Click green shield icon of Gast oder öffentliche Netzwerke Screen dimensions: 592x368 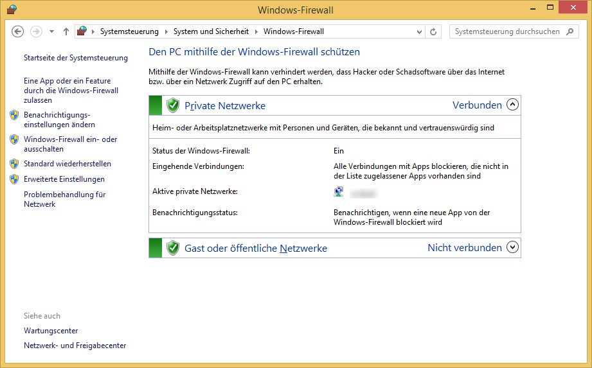tap(173, 248)
